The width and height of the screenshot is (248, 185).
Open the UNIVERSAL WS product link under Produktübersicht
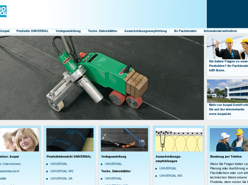tap(62, 171)
